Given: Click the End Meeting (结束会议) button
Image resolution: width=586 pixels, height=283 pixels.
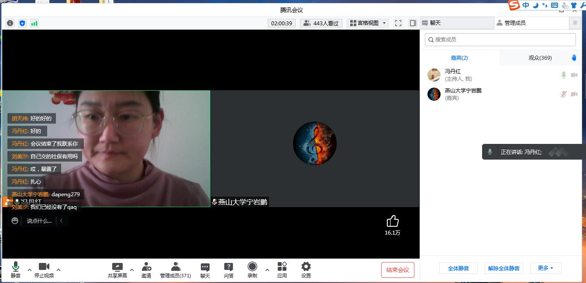Looking at the screenshot, I should (x=397, y=270).
